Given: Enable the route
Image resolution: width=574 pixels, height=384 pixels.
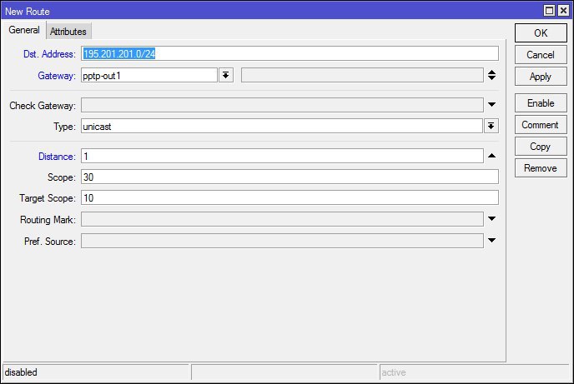Looking at the screenshot, I should coord(541,103).
